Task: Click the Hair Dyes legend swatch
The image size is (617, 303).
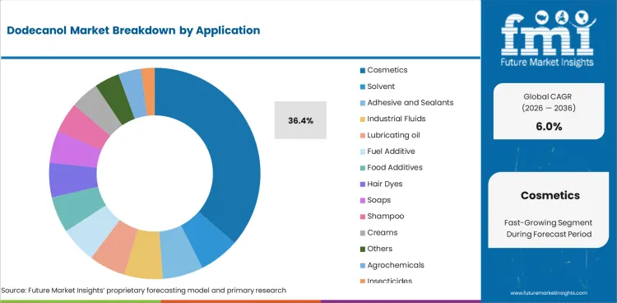Action: (363, 184)
